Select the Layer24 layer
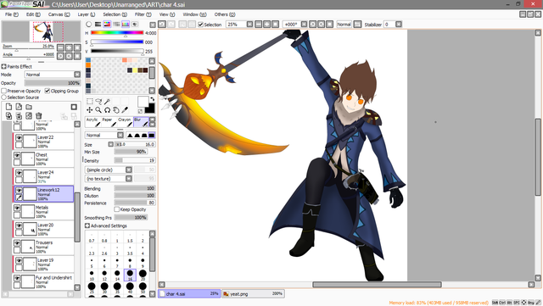This screenshot has width=543, height=306. pos(43,176)
